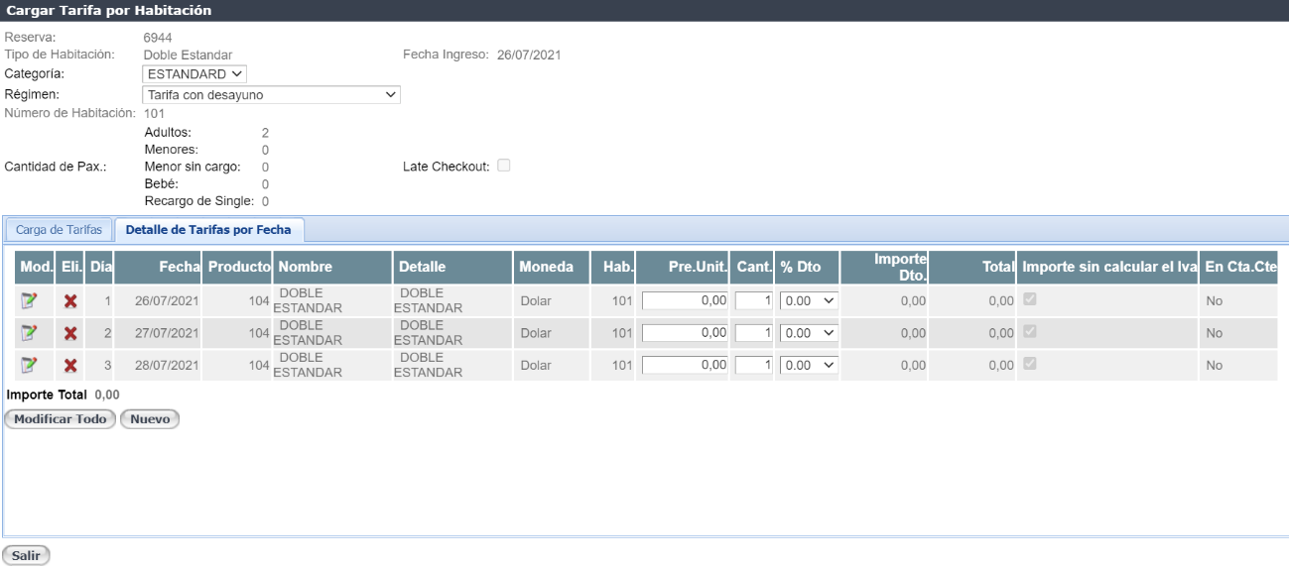Click Pre.Unit. input for 28/07/2021
This screenshot has height=570, width=1289.
(686, 365)
